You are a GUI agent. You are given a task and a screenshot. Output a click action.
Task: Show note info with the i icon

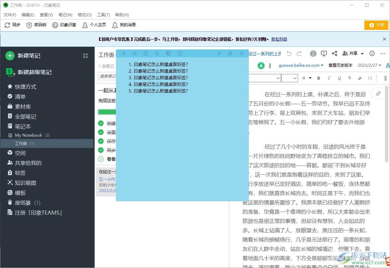(372, 53)
